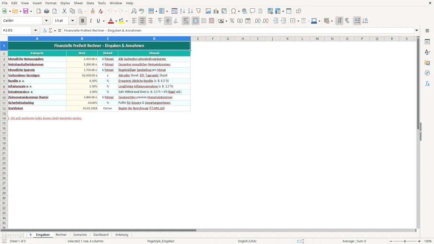Open the sidebar Properties deck
Image resolution: width=434 pixels, height=244 pixels.
(427, 42)
